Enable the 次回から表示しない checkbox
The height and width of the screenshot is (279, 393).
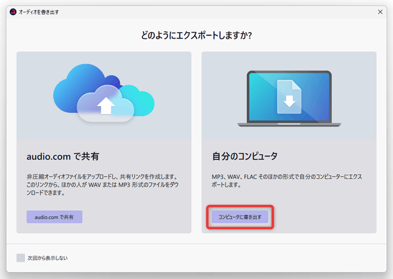20,257
